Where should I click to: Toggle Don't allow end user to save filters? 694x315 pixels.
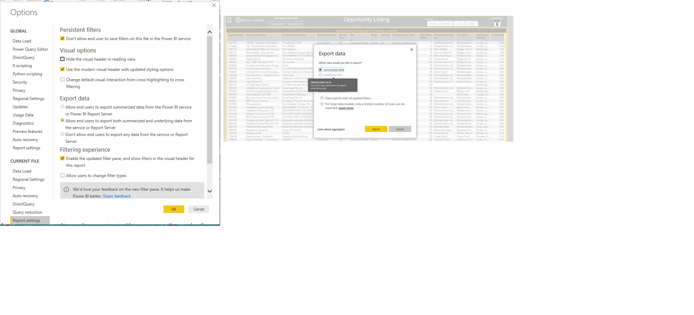[x=62, y=38]
